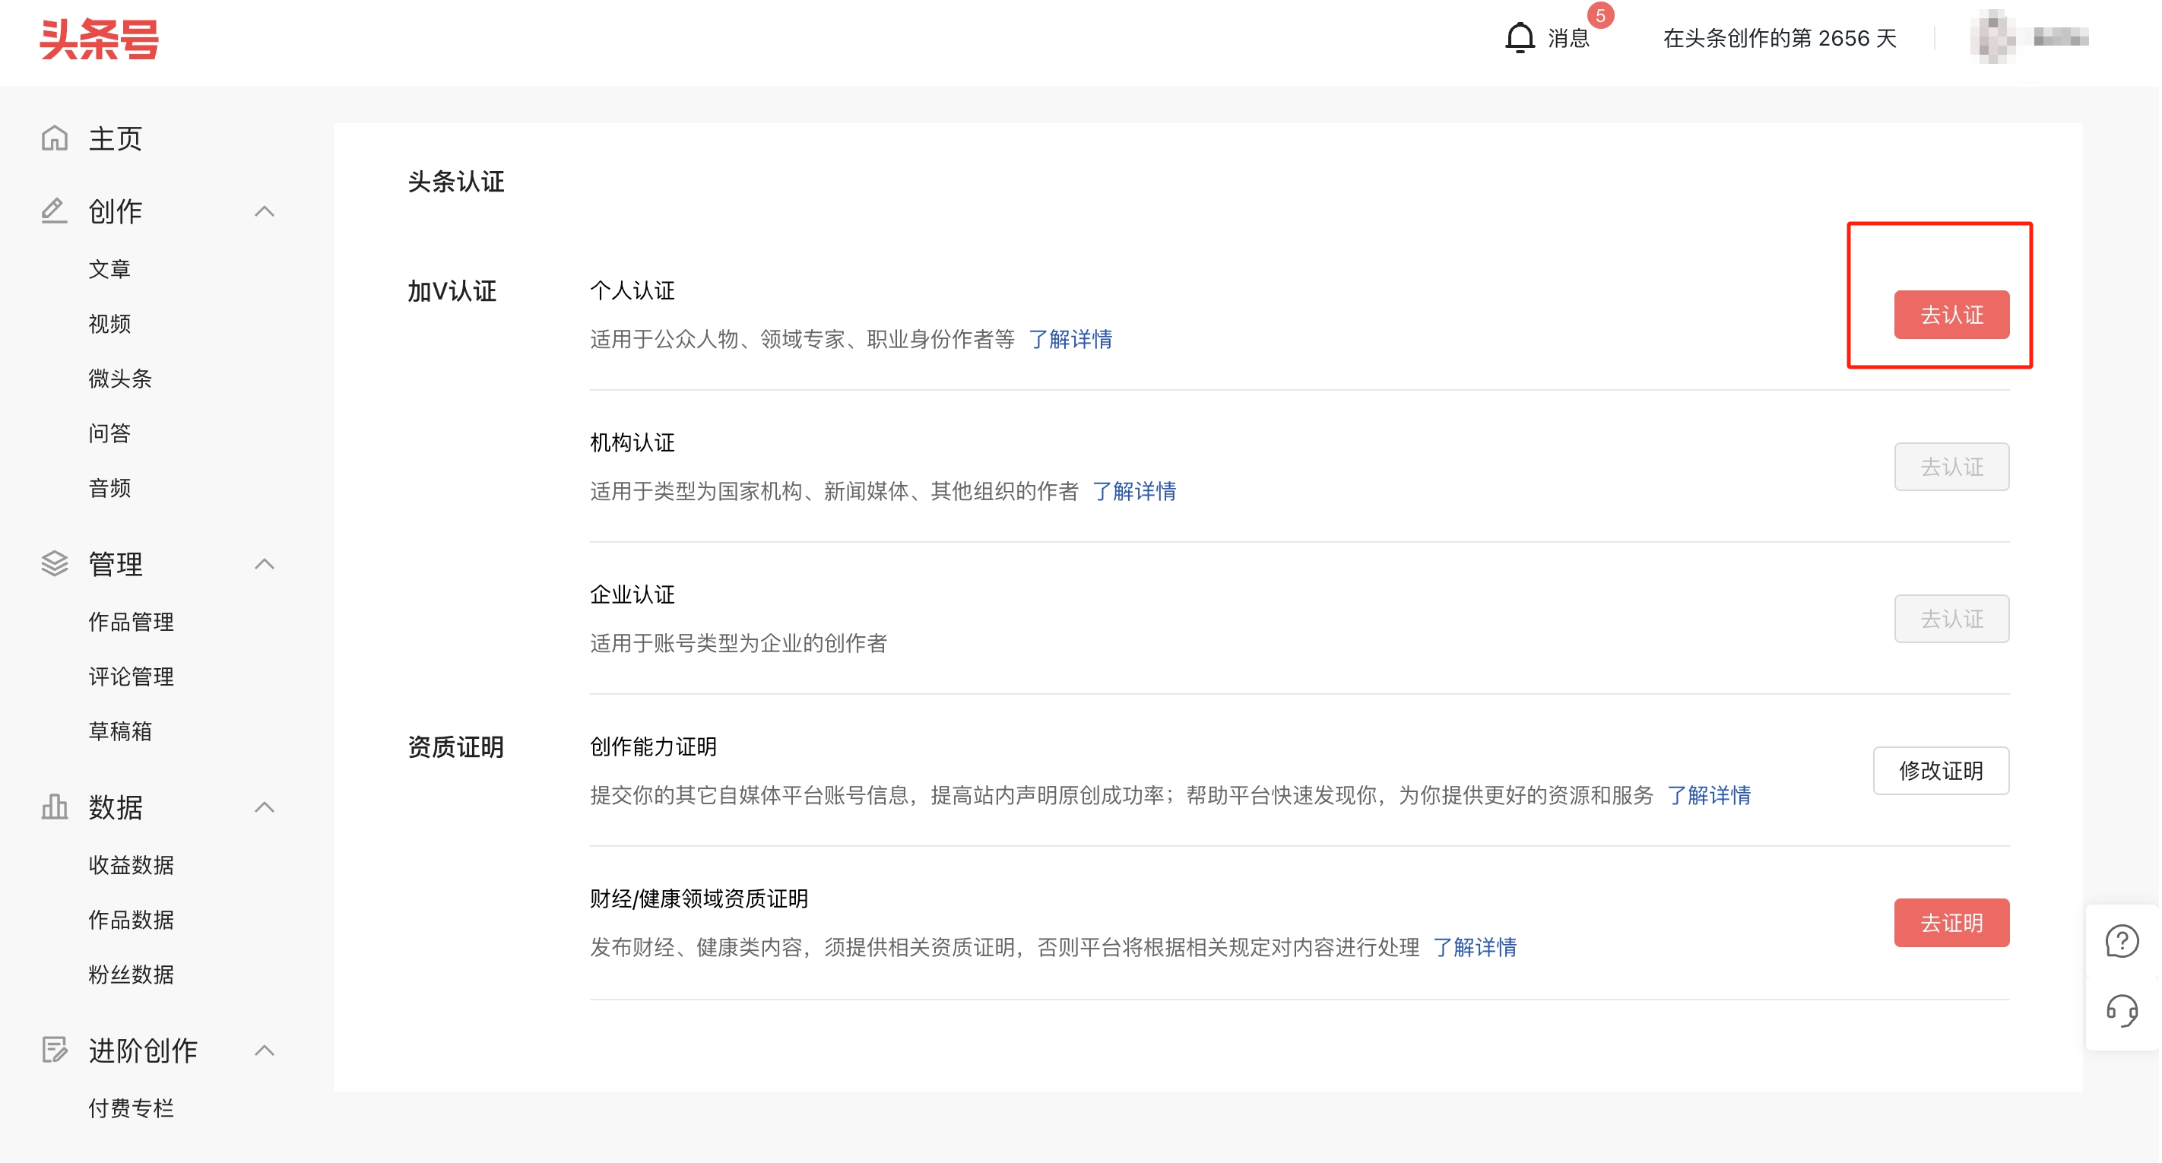The width and height of the screenshot is (2162, 1163).
Task: Click the 财经/健康领域资质证明 heading
Action: point(699,898)
